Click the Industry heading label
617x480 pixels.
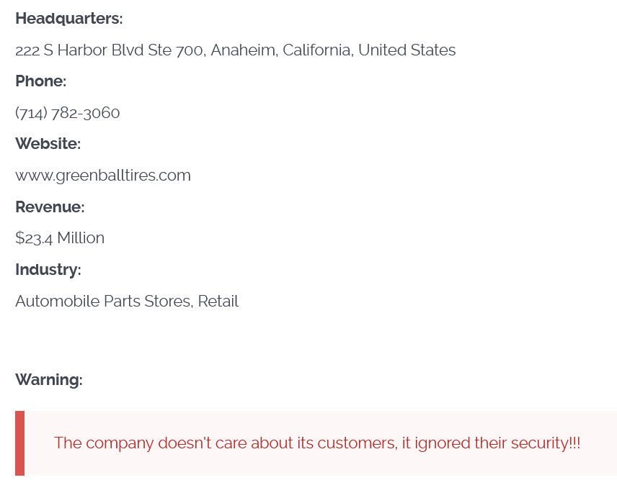tap(48, 270)
